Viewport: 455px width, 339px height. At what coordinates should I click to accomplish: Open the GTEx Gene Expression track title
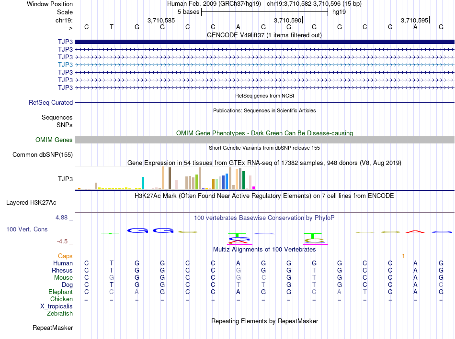click(264, 163)
